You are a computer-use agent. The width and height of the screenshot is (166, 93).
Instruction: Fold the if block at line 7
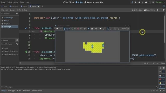33,32
